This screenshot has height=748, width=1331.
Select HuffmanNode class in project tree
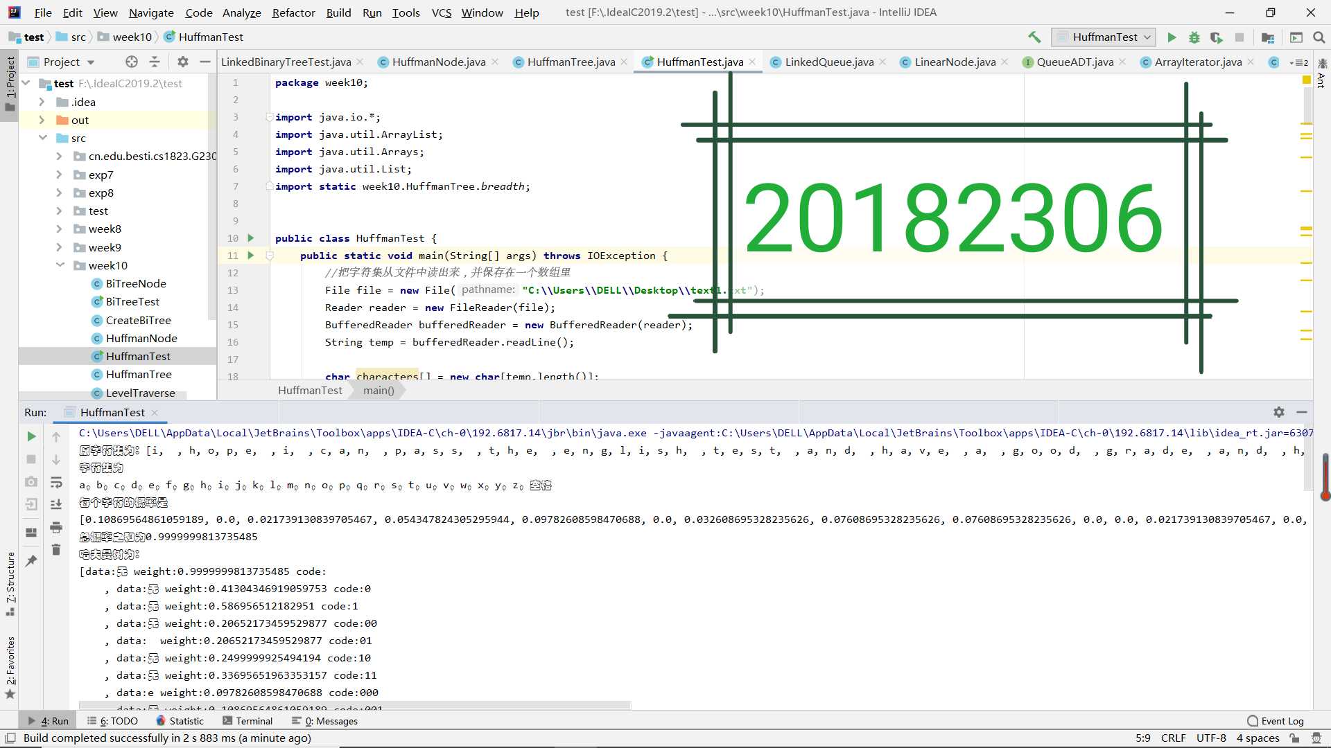click(141, 338)
